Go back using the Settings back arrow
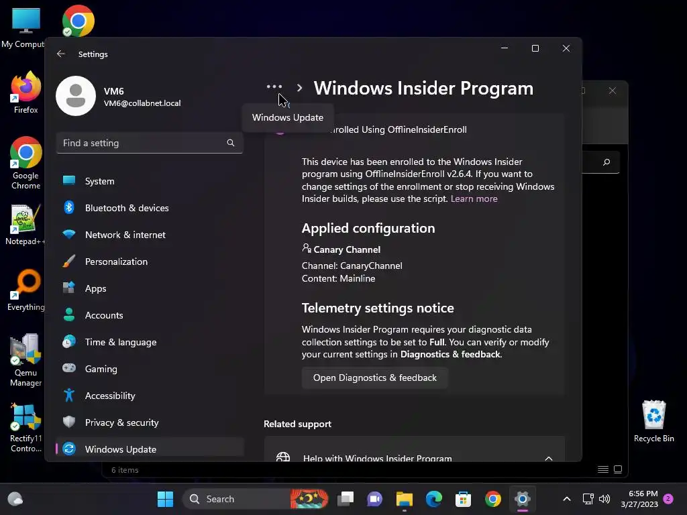The height and width of the screenshot is (515, 687). (61, 54)
